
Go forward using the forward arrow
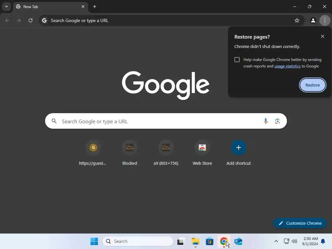pyautogui.click(x=19, y=20)
